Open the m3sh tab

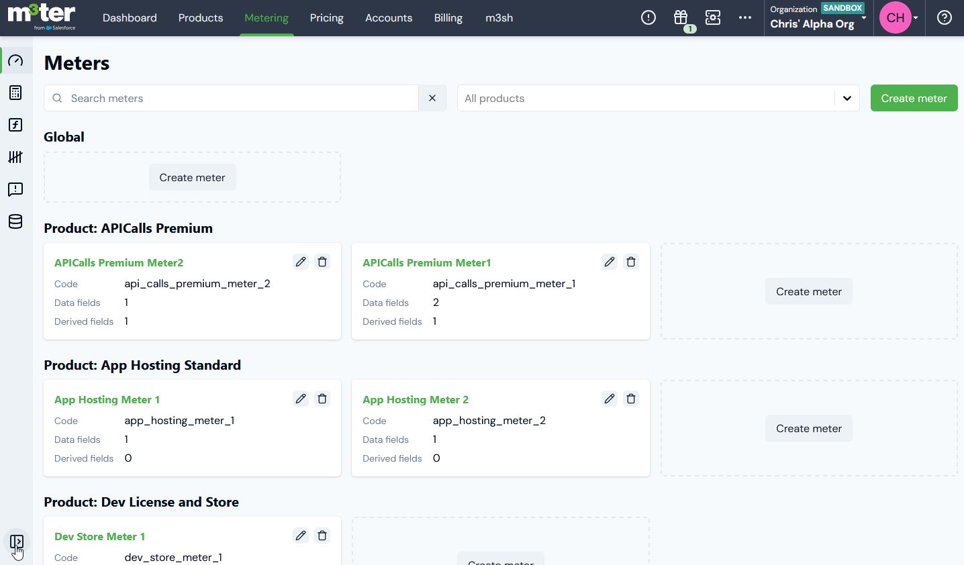(x=499, y=18)
